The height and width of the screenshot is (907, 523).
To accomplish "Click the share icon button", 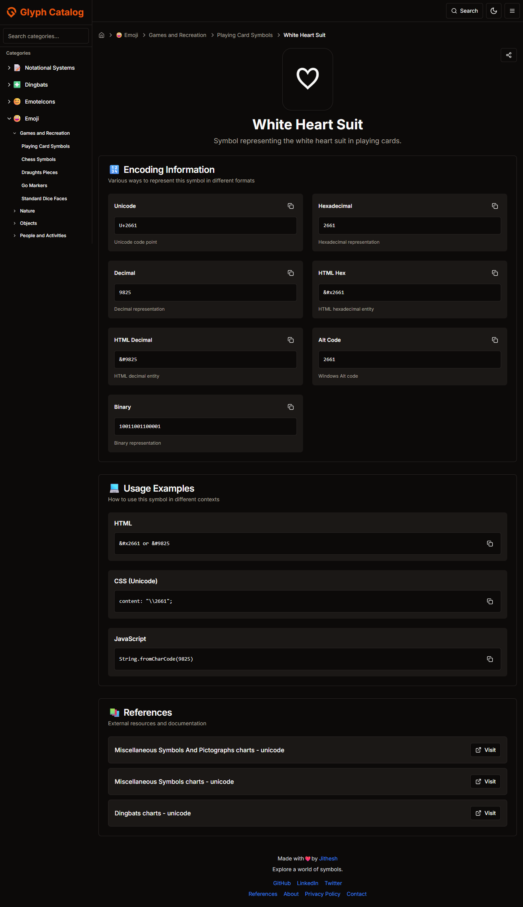I will click(509, 55).
